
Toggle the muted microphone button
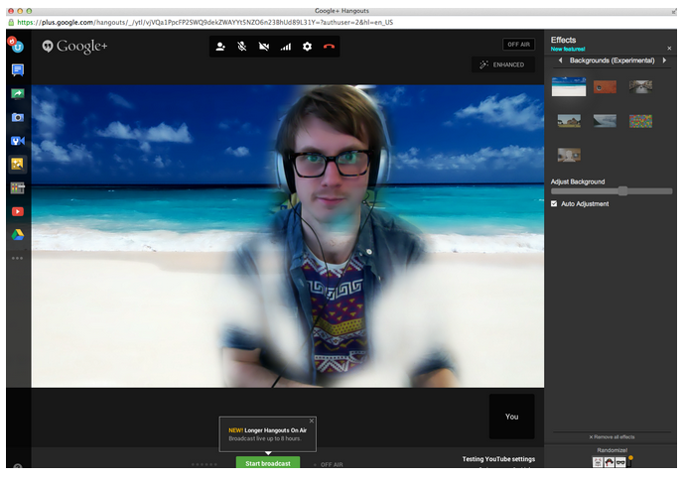pos(242,47)
